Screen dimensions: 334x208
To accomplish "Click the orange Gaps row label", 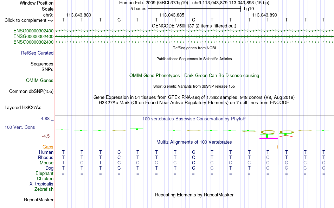I will point(48,147).
